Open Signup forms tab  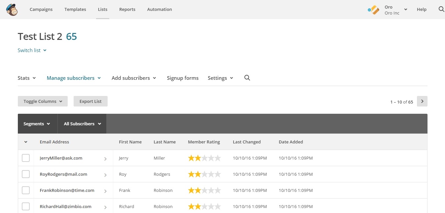(x=183, y=78)
